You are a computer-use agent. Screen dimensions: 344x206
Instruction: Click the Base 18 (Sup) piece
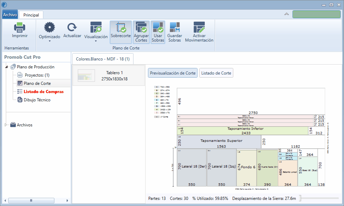[308, 171]
